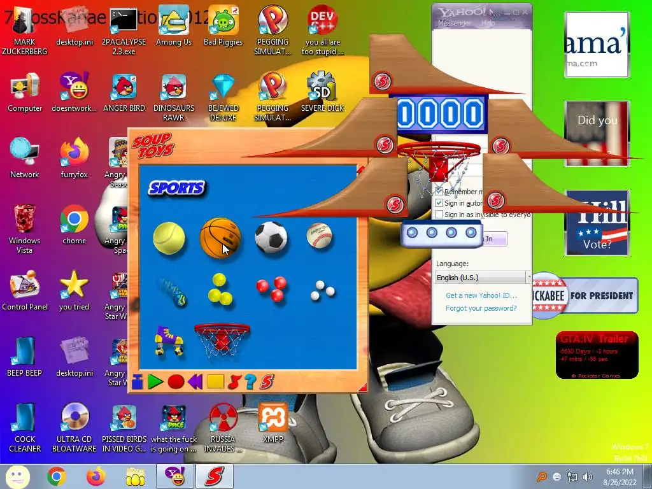Click the Sign In button in Yahoo Messenger

[495, 239]
